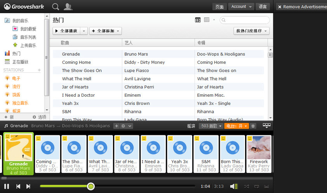
Task: Select Firework Katy Perry queue card
Action: coord(259,154)
